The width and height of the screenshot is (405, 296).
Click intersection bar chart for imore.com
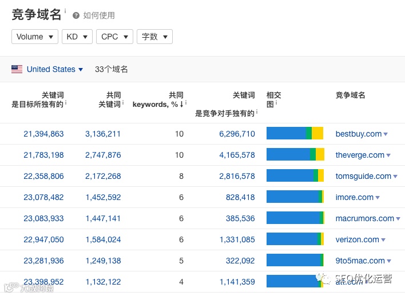(295, 197)
